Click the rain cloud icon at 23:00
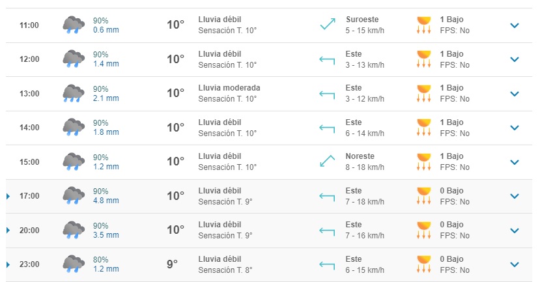The height and width of the screenshot is (282, 540). pos(74,264)
